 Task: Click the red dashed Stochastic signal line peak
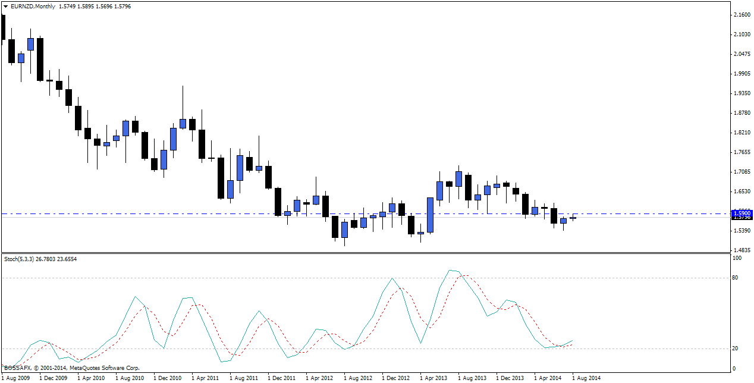(466, 275)
